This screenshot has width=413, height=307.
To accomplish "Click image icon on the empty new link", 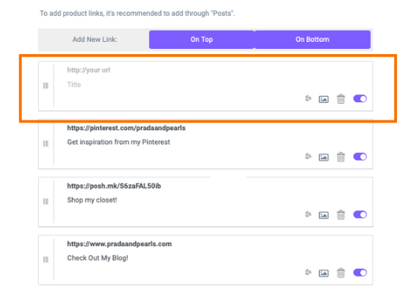I will coord(324,99).
